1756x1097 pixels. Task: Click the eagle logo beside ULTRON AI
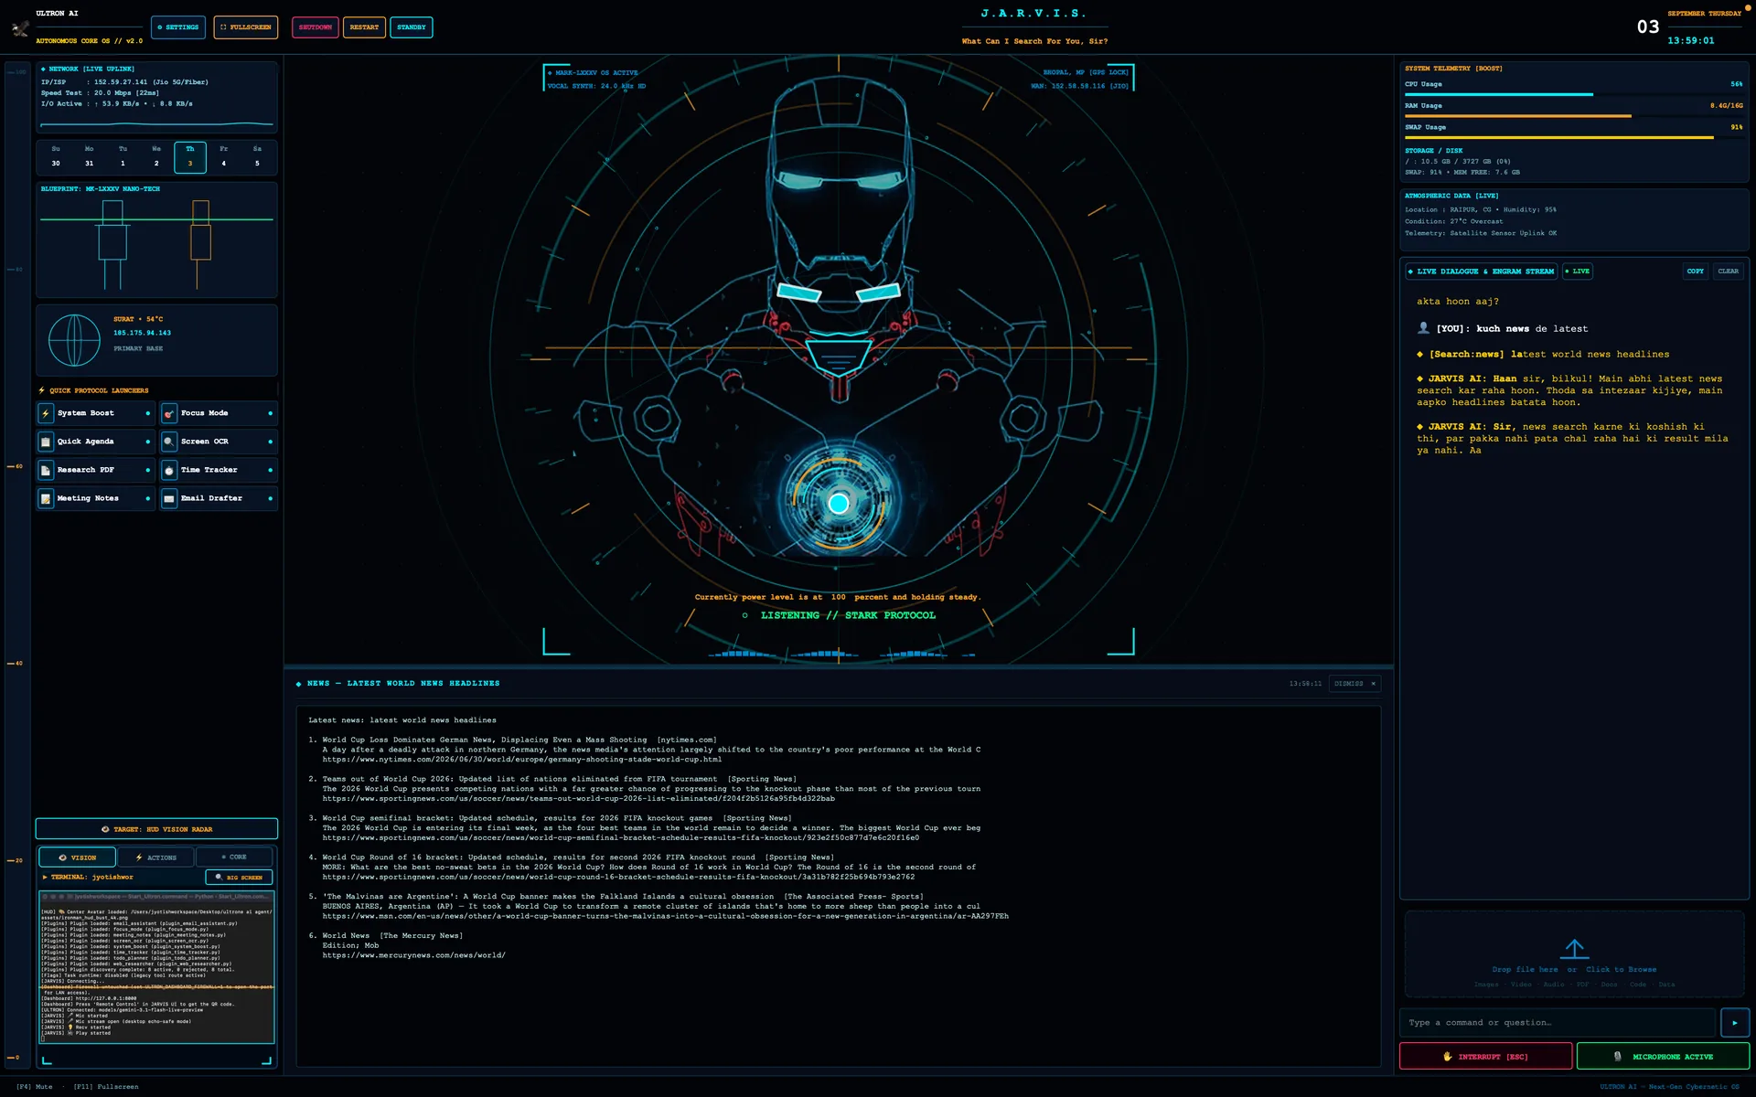tap(20, 28)
